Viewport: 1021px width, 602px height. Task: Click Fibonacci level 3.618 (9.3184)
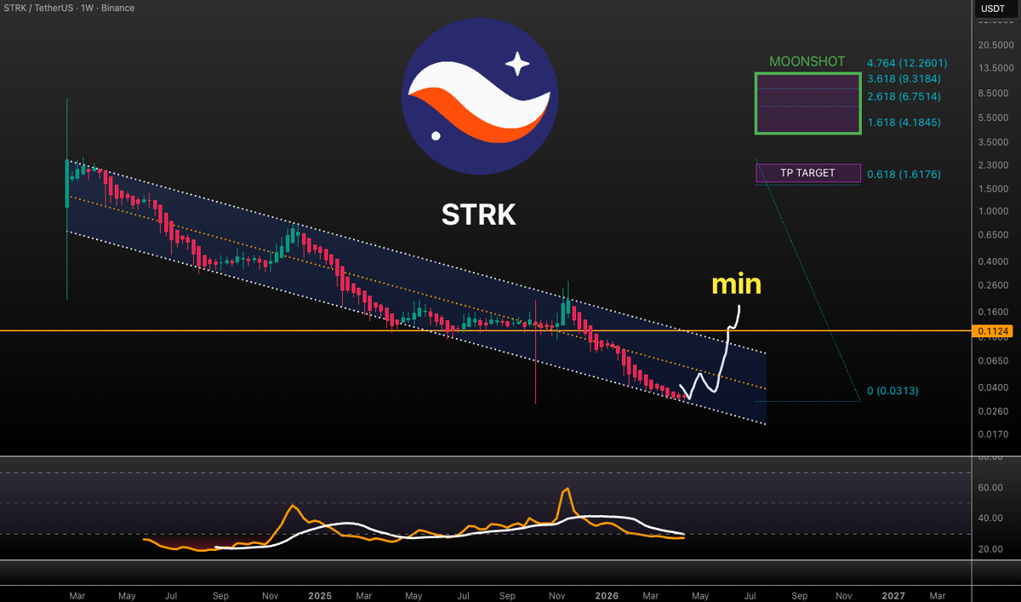[x=905, y=77]
